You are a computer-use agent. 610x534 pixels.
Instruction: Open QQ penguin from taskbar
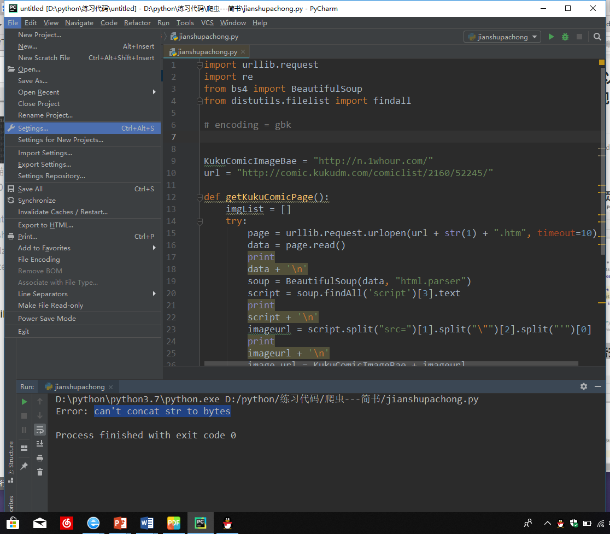227,523
